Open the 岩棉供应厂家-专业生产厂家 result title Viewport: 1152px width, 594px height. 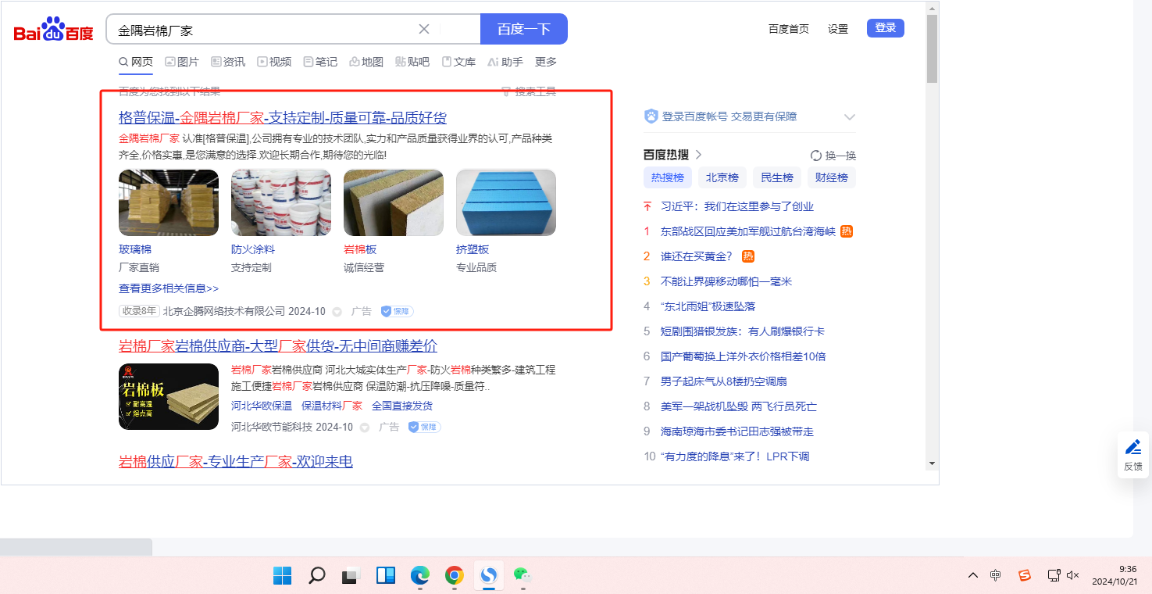(x=236, y=462)
